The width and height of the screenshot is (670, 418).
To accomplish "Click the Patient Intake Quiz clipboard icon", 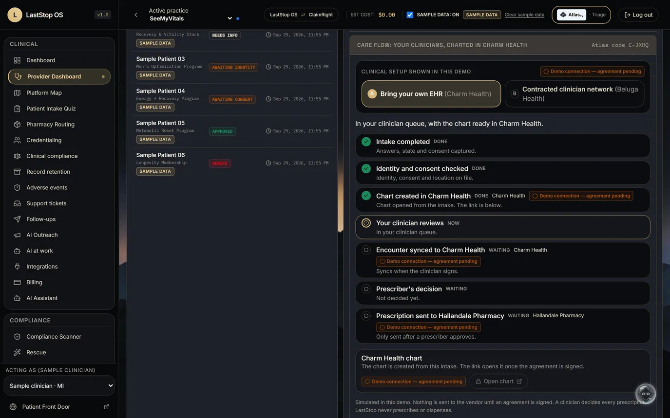I will (17, 109).
